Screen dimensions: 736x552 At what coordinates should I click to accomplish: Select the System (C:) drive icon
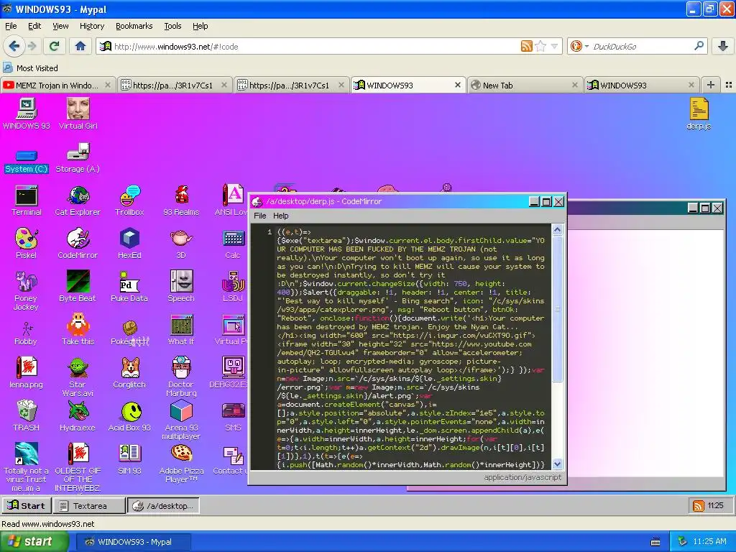pyautogui.click(x=27, y=162)
